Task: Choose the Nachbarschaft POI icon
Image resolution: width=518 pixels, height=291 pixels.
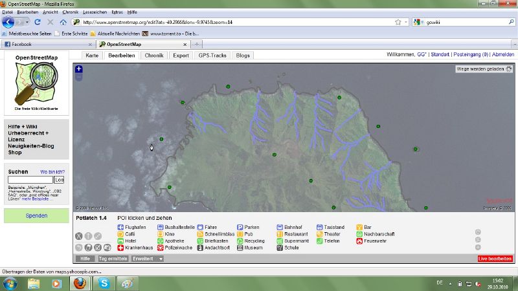Action: 359,234
